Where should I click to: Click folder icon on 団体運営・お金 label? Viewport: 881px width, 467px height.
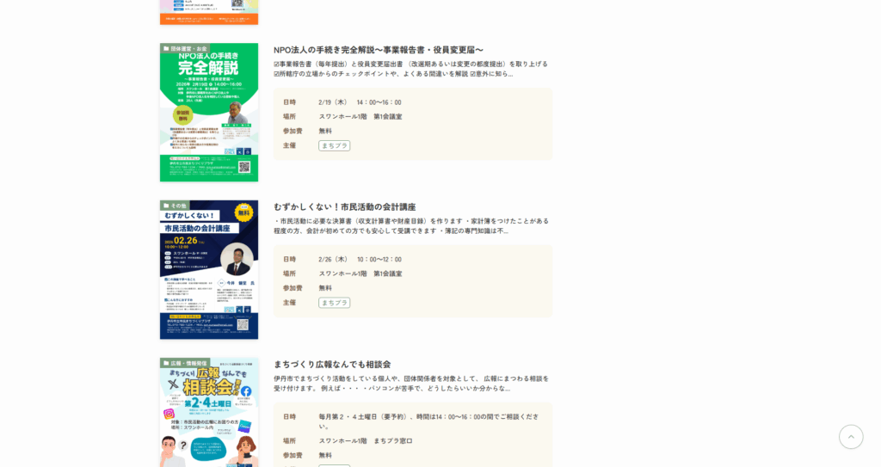165,49
